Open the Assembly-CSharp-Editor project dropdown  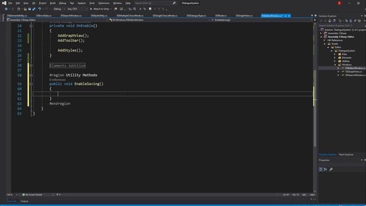57,20
